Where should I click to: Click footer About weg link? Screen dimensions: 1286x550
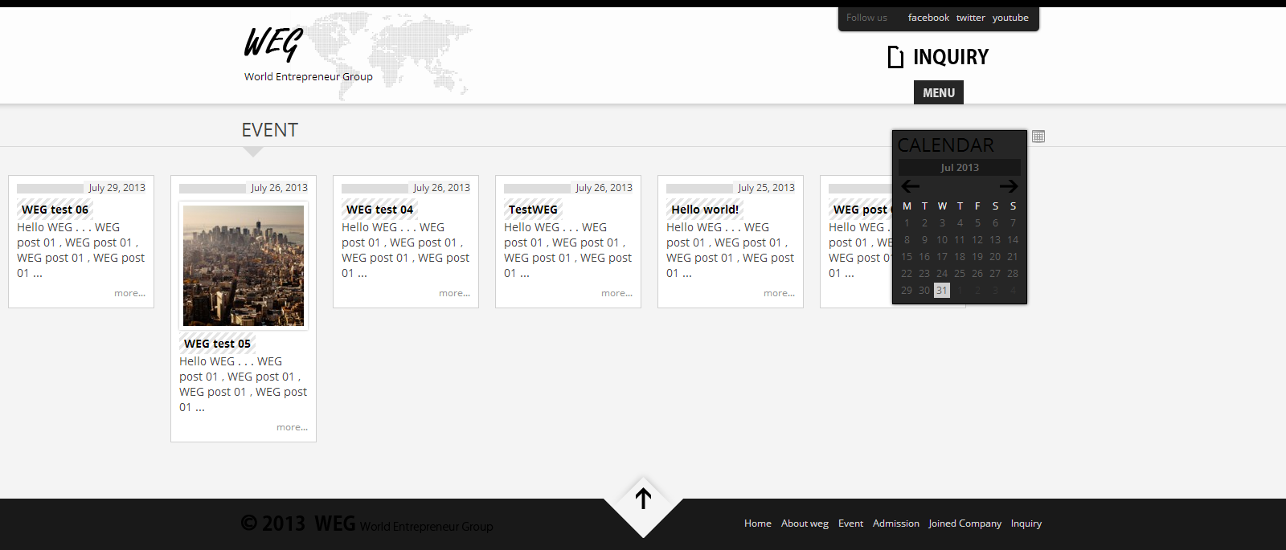click(x=805, y=524)
